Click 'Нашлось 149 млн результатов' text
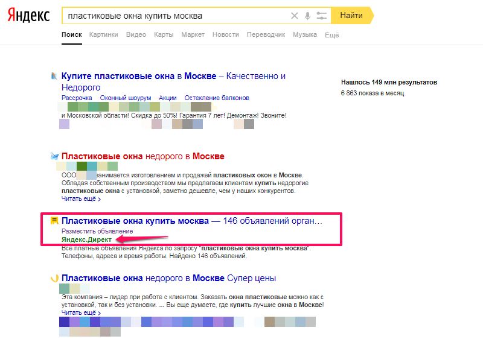 click(x=389, y=82)
